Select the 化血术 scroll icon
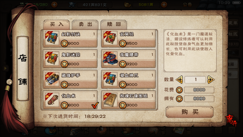 pyautogui.click(x=52, y=100)
